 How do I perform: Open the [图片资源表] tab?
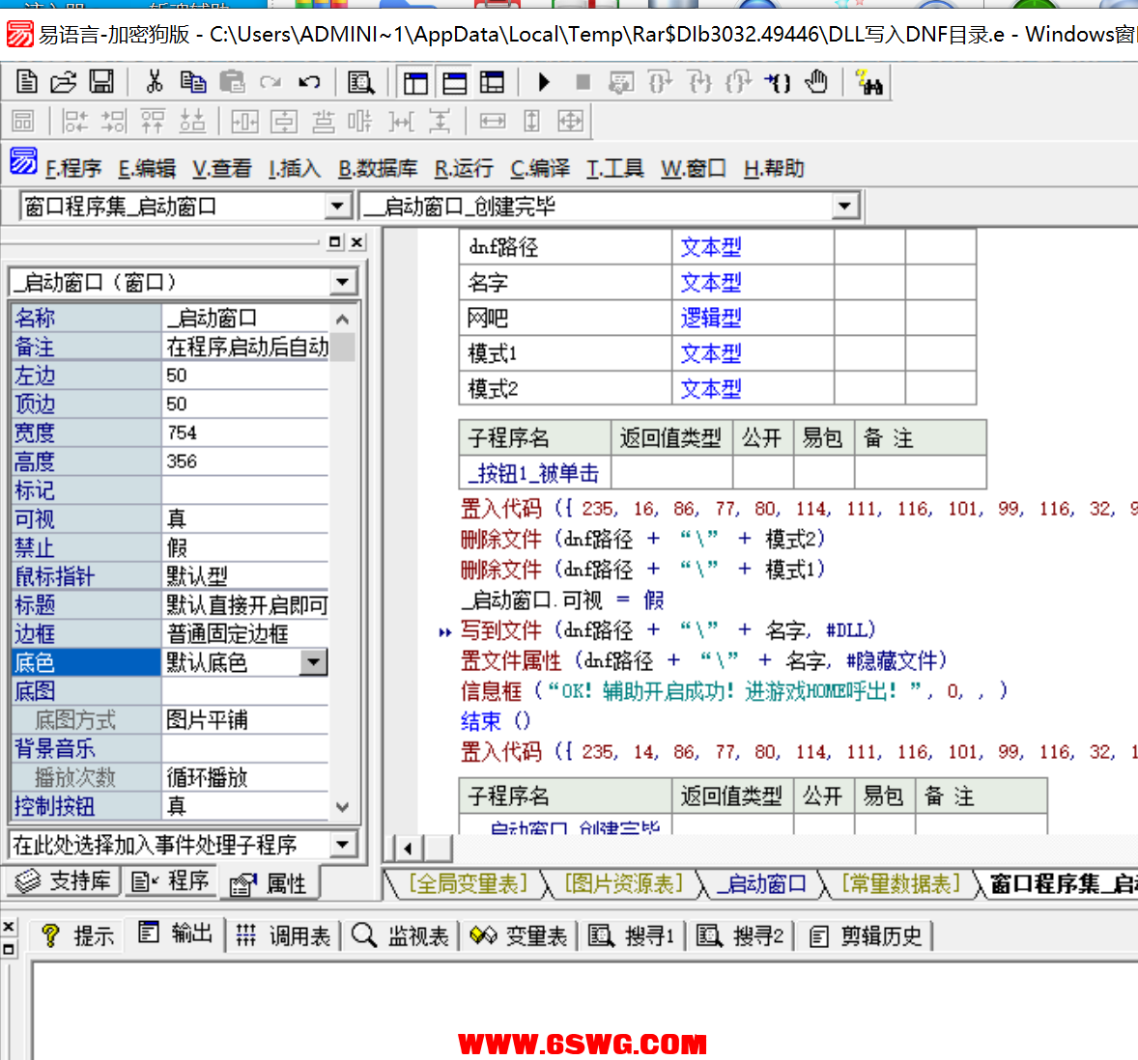[x=624, y=884]
